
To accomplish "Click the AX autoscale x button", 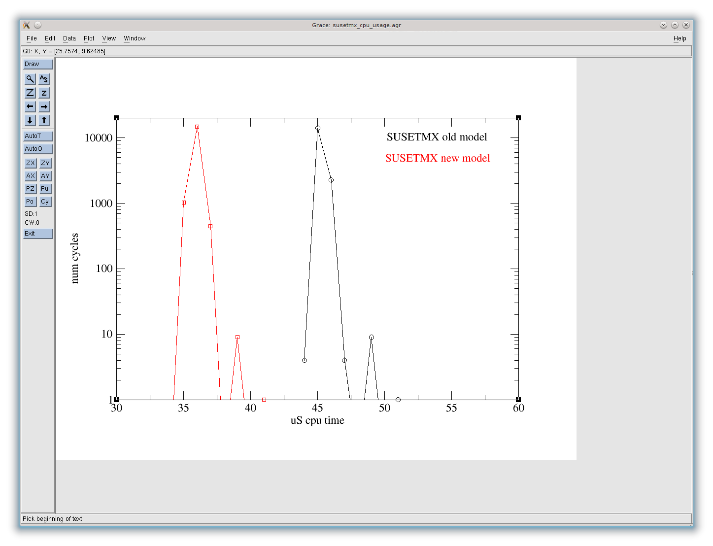I will 31,176.
